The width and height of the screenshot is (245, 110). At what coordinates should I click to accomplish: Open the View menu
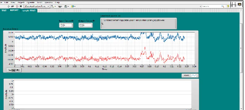tap(13, 2)
